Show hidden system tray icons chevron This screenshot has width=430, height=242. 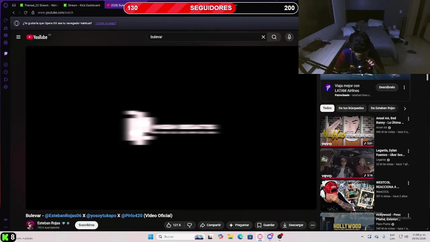tap(362, 237)
